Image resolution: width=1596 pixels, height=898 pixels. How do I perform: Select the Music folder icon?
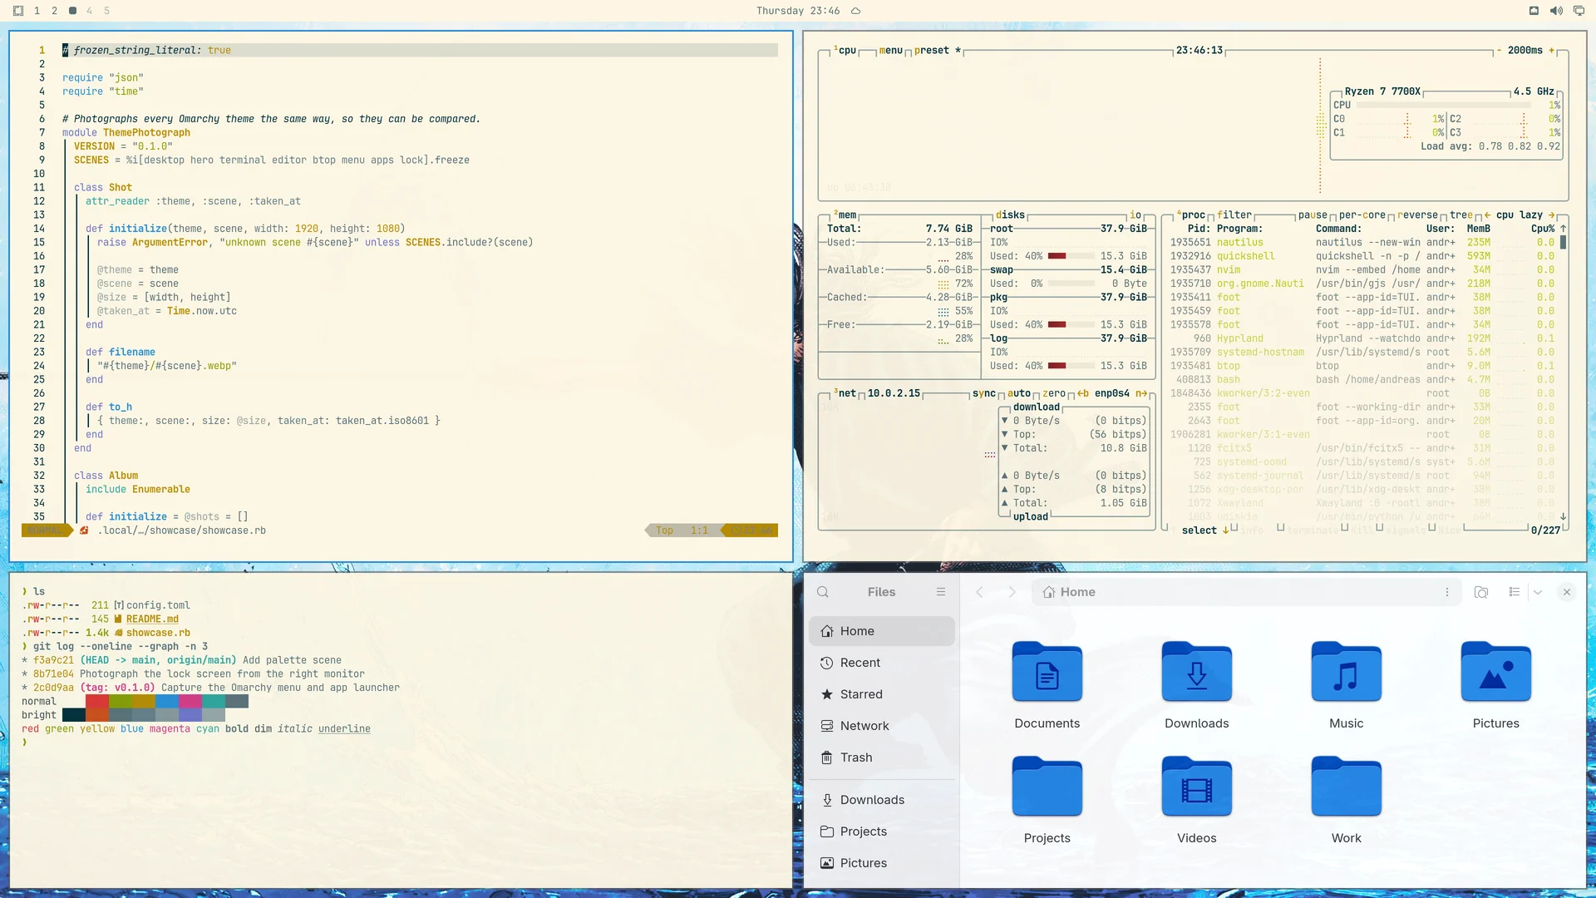point(1347,672)
